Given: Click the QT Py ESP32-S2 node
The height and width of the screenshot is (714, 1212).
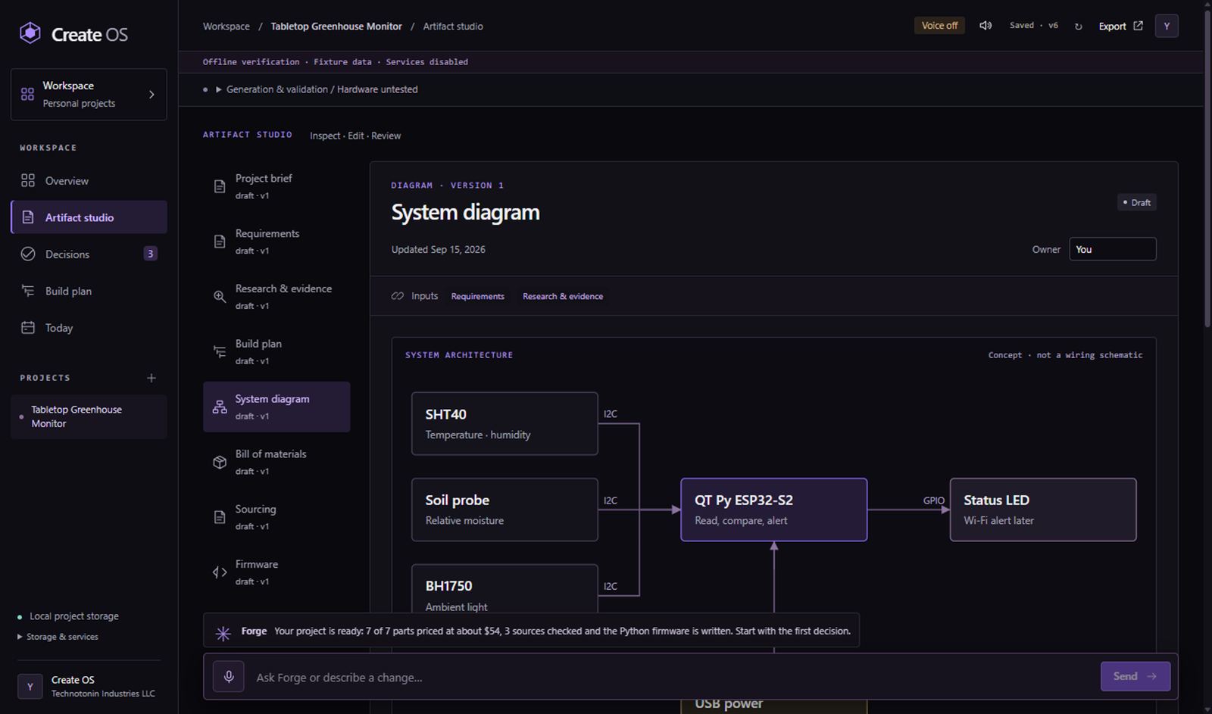Looking at the screenshot, I should click(773, 510).
